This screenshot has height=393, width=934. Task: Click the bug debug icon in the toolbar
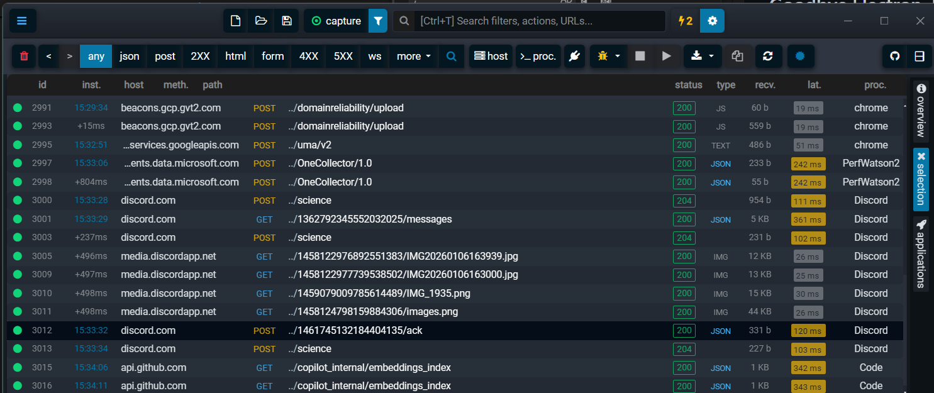pos(603,56)
